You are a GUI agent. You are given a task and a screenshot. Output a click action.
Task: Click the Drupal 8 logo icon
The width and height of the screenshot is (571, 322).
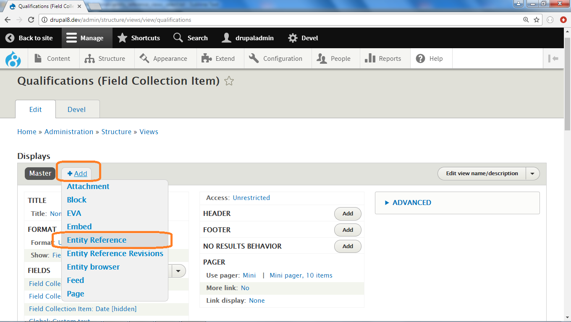point(13,59)
